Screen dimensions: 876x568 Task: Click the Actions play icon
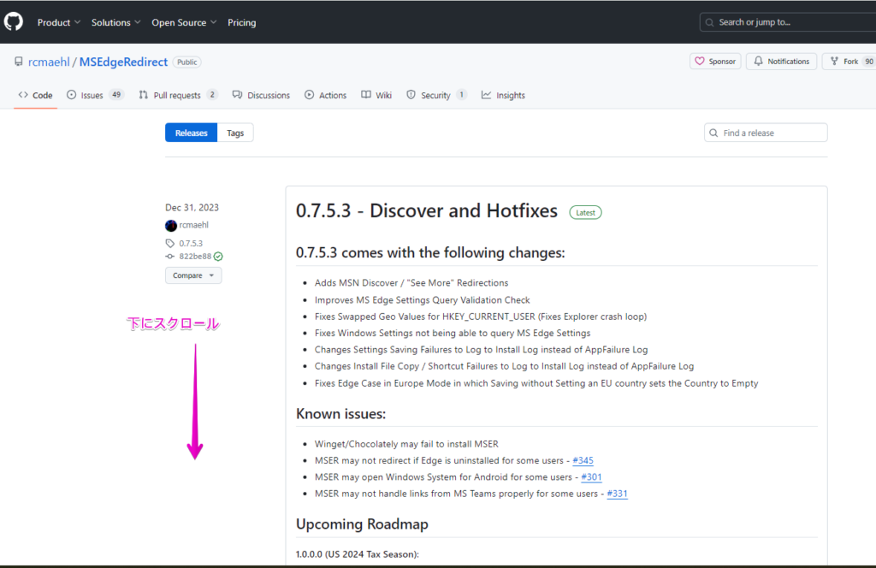click(309, 95)
